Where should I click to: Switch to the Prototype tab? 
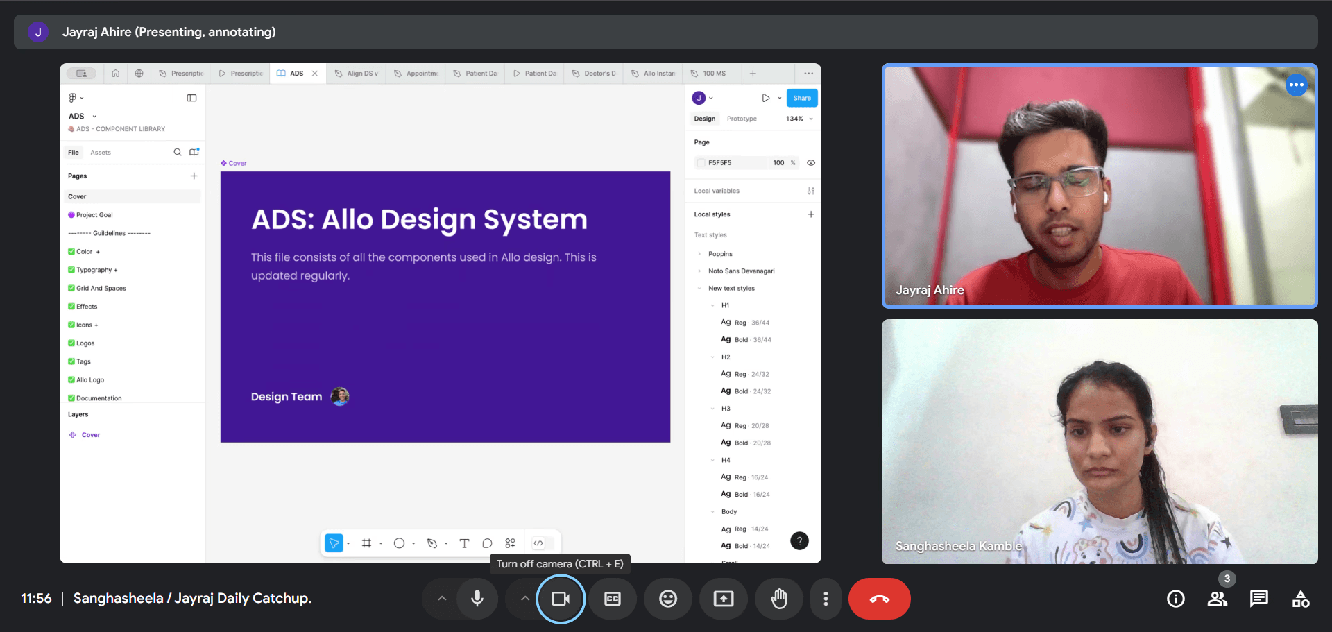click(x=742, y=119)
